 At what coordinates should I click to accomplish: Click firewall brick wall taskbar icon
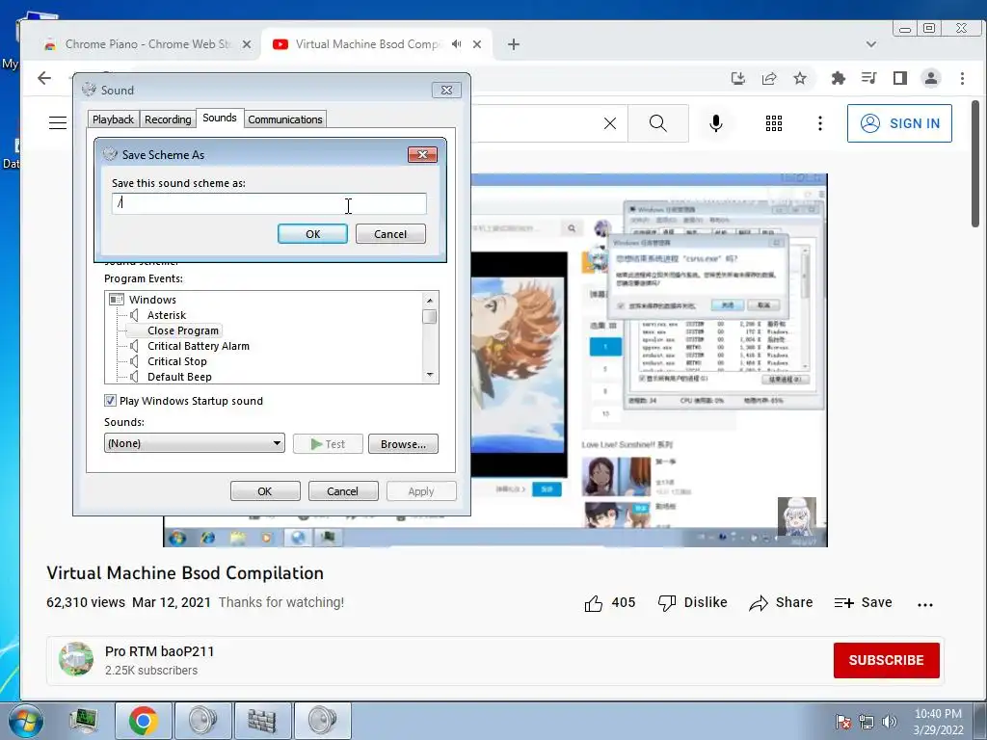point(262,721)
